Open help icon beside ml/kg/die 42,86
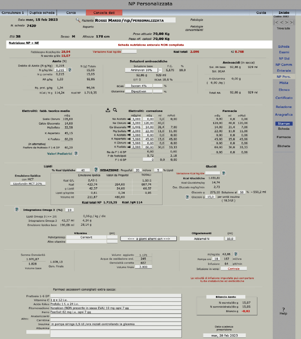This screenshot has width=301, height=339. coord(236,254)
